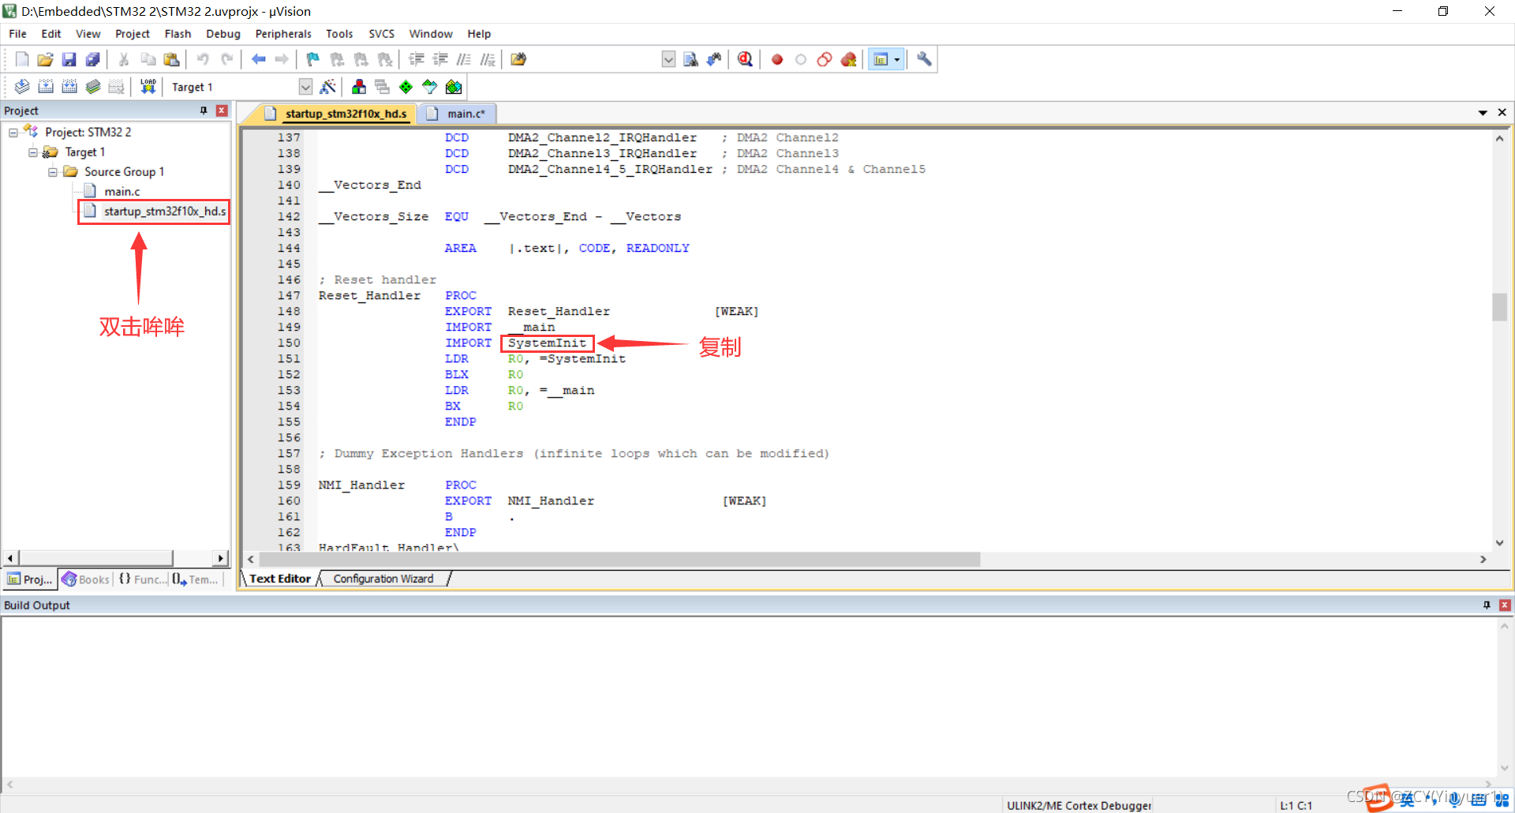The width and height of the screenshot is (1515, 813).
Task: Click the editor scroll-down arrow
Action: 1499,543
